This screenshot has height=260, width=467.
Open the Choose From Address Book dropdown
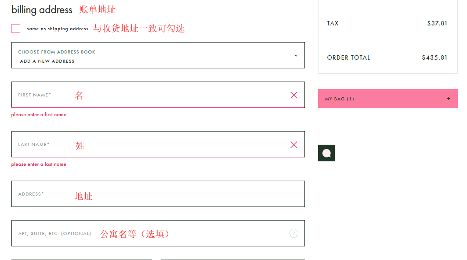(158, 55)
